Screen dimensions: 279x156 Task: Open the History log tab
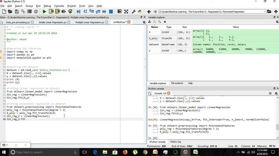(x=175, y=142)
